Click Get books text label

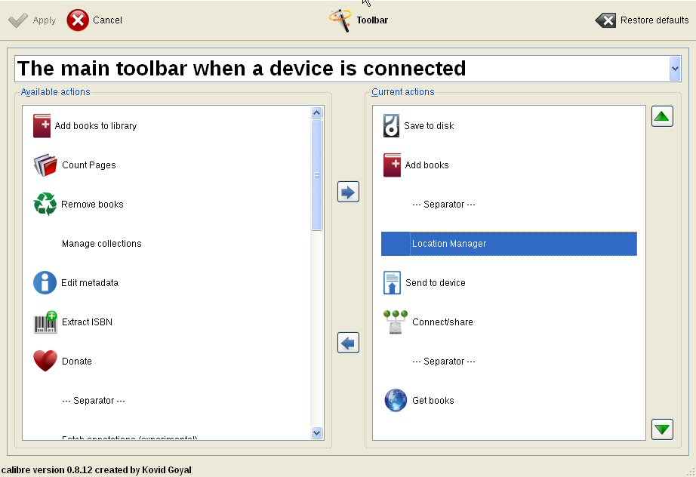(x=433, y=401)
